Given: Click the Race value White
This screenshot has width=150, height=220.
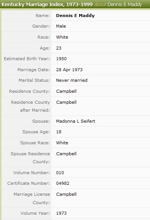Looking at the screenshot, I should coord(62,37).
